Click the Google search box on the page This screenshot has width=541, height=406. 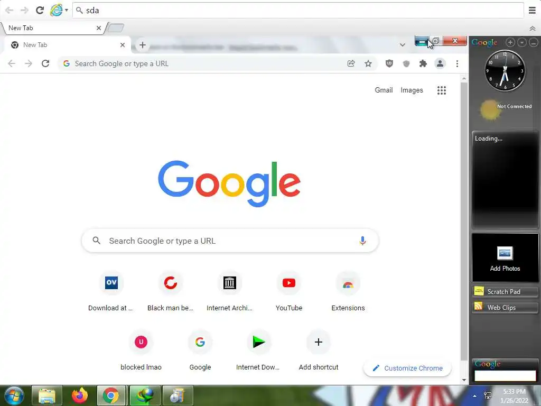point(230,241)
